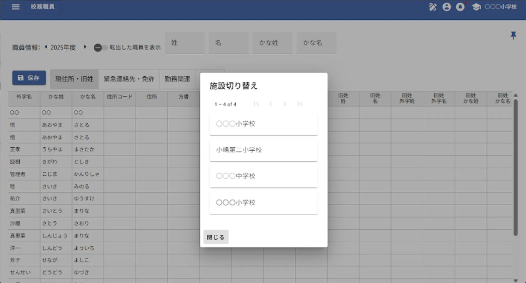This screenshot has width=526, height=283.
Task: Open the notifications bell with red badge
Action: point(460,7)
